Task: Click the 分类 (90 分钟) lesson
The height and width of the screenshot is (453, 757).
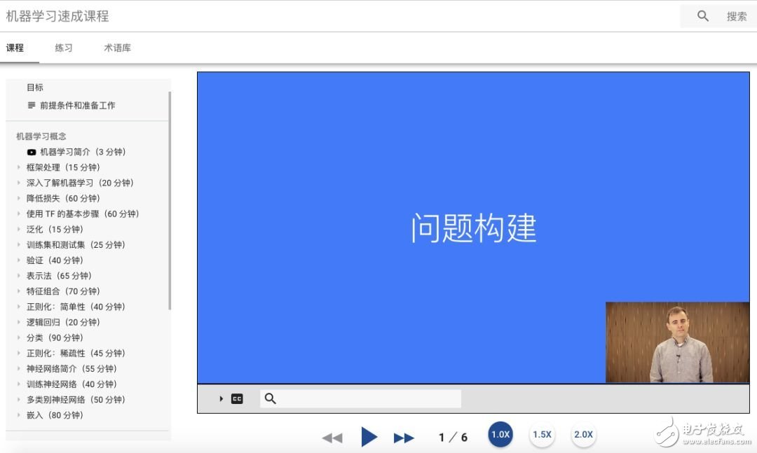Action: pos(55,338)
